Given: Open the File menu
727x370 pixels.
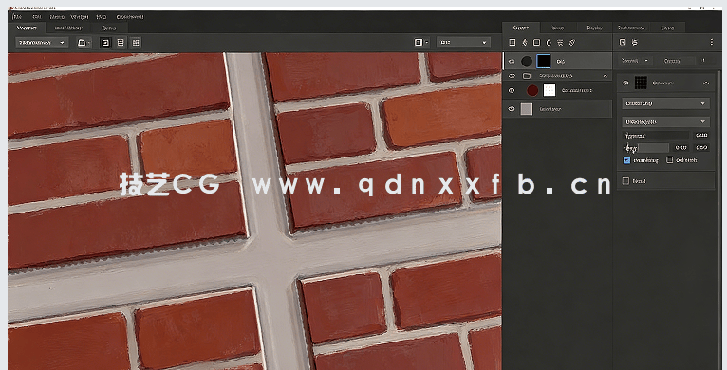Looking at the screenshot, I should [18, 17].
